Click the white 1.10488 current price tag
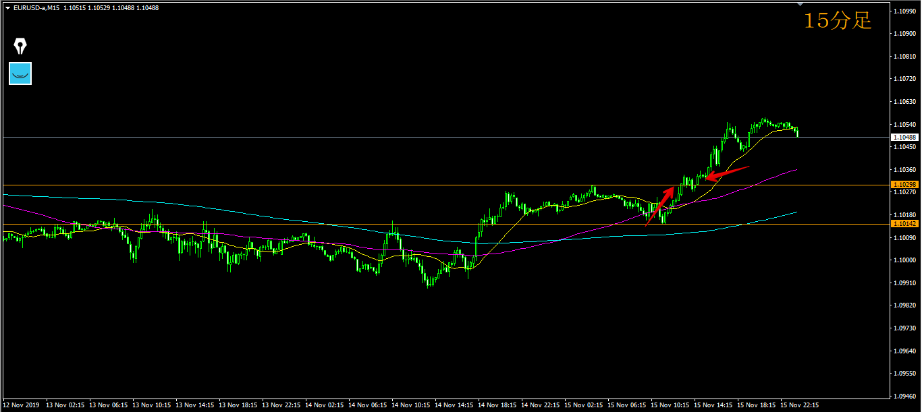Viewport: 922px width, 412px height. pos(903,137)
